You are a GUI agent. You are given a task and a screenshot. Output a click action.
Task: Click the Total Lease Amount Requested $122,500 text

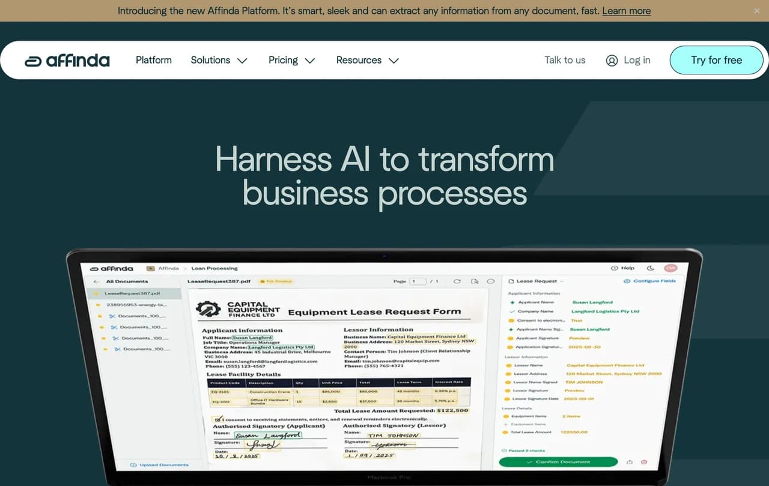point(401,410)
